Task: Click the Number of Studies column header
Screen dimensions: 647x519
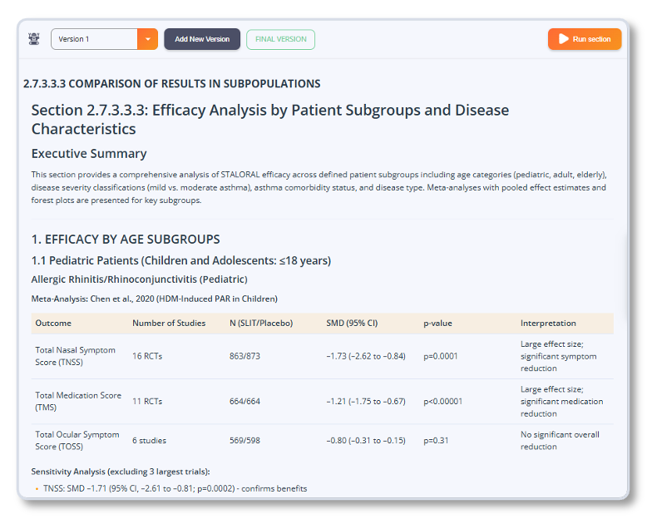Action: point(169,324)
